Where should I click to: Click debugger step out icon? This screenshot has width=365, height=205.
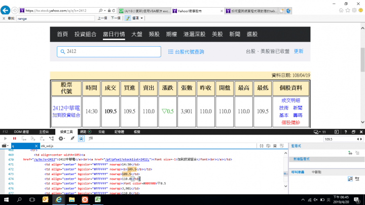(42, 139)
